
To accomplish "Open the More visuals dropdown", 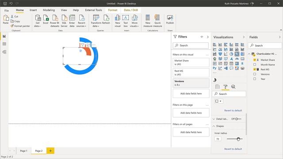I will tap(134, 21).
